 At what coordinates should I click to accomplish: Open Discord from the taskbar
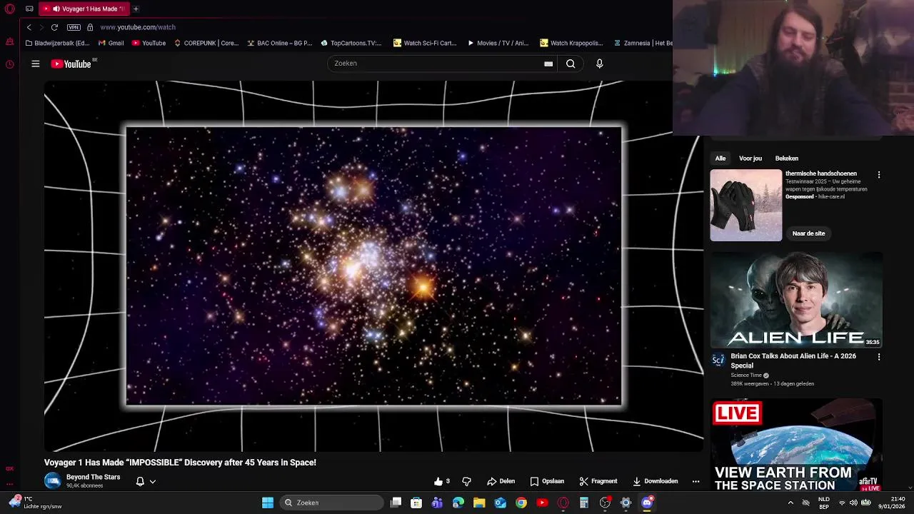pos(647,503)
